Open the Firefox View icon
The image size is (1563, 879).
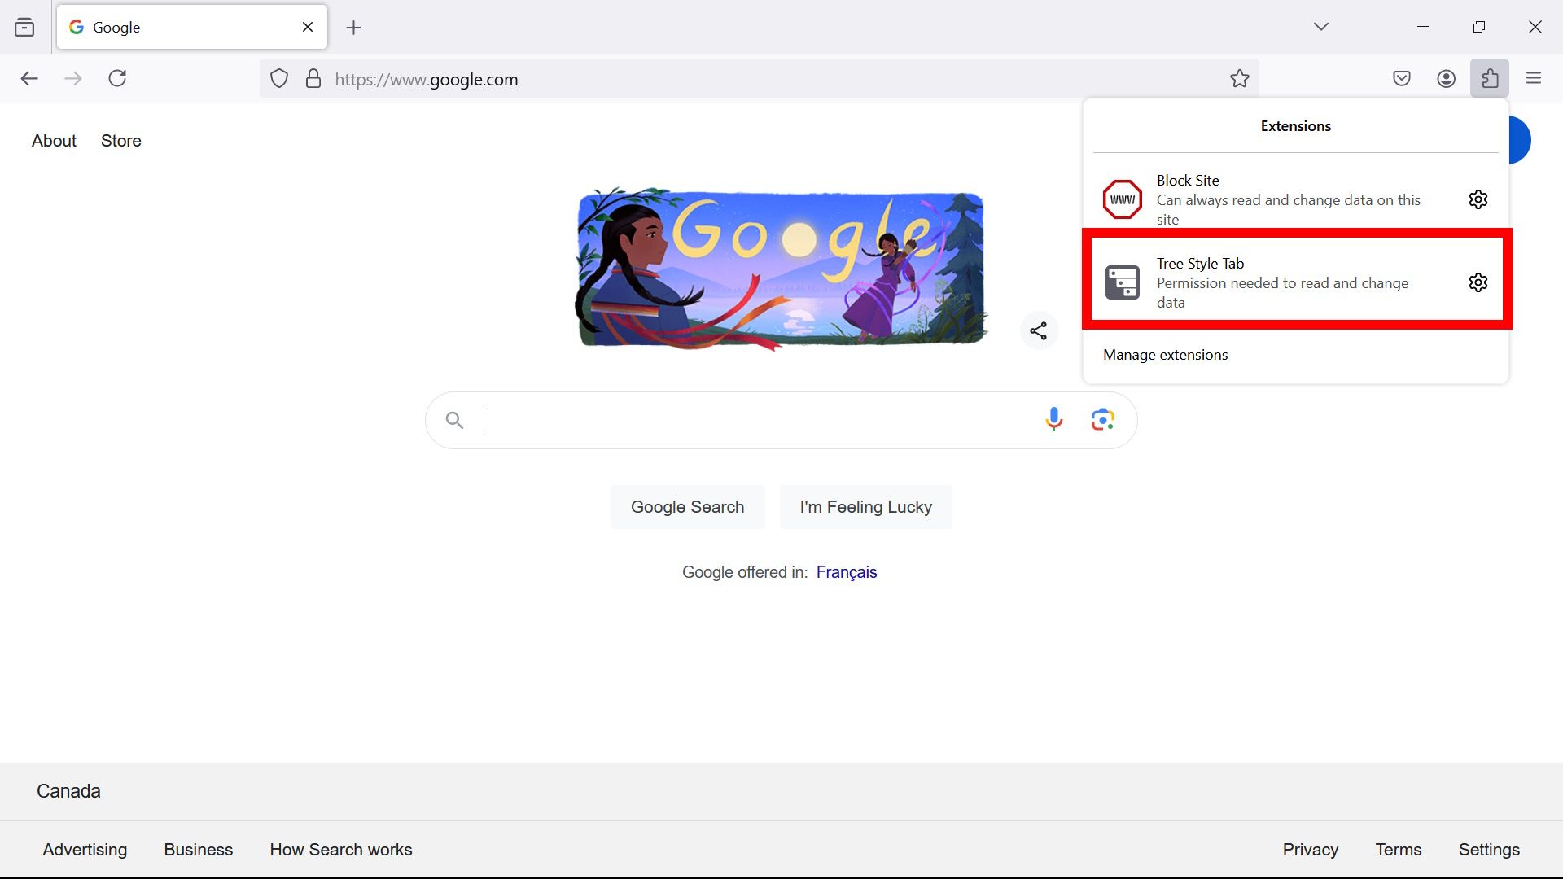pyautogui.click(x=24, y=27)
